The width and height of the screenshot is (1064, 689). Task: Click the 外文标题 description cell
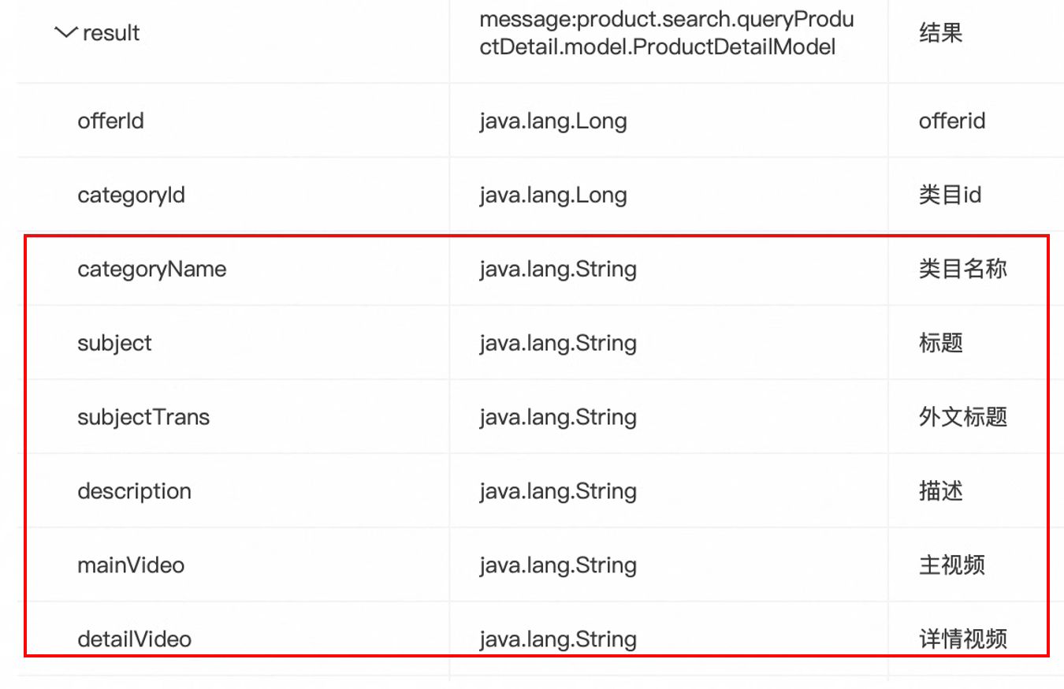(x=962, y=416)
